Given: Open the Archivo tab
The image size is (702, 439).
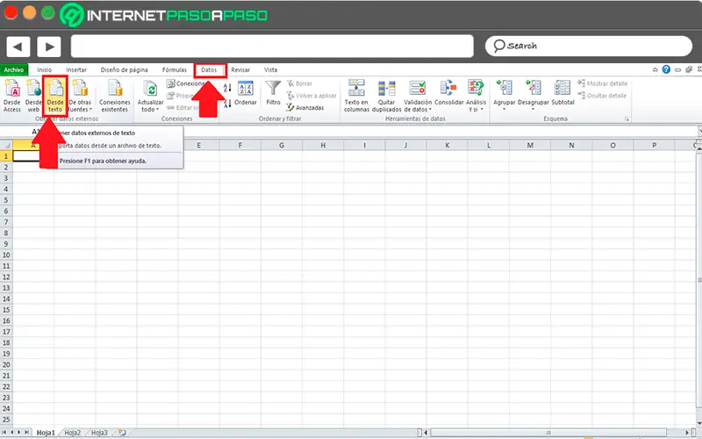Looking at the screenshot, I should pos(14,70).
